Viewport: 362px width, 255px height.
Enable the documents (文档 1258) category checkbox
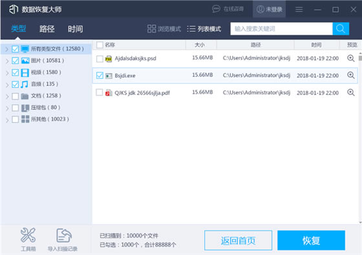(16, 96)
